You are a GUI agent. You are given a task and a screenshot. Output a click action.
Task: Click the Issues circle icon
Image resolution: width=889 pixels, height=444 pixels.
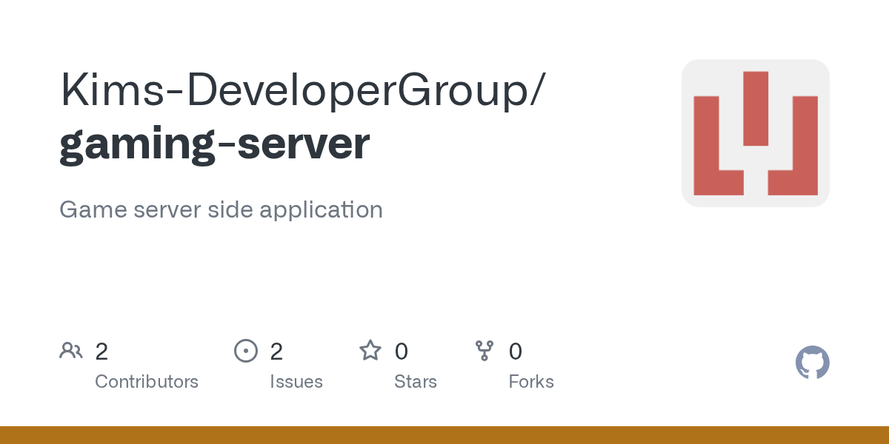click(246, 351)
